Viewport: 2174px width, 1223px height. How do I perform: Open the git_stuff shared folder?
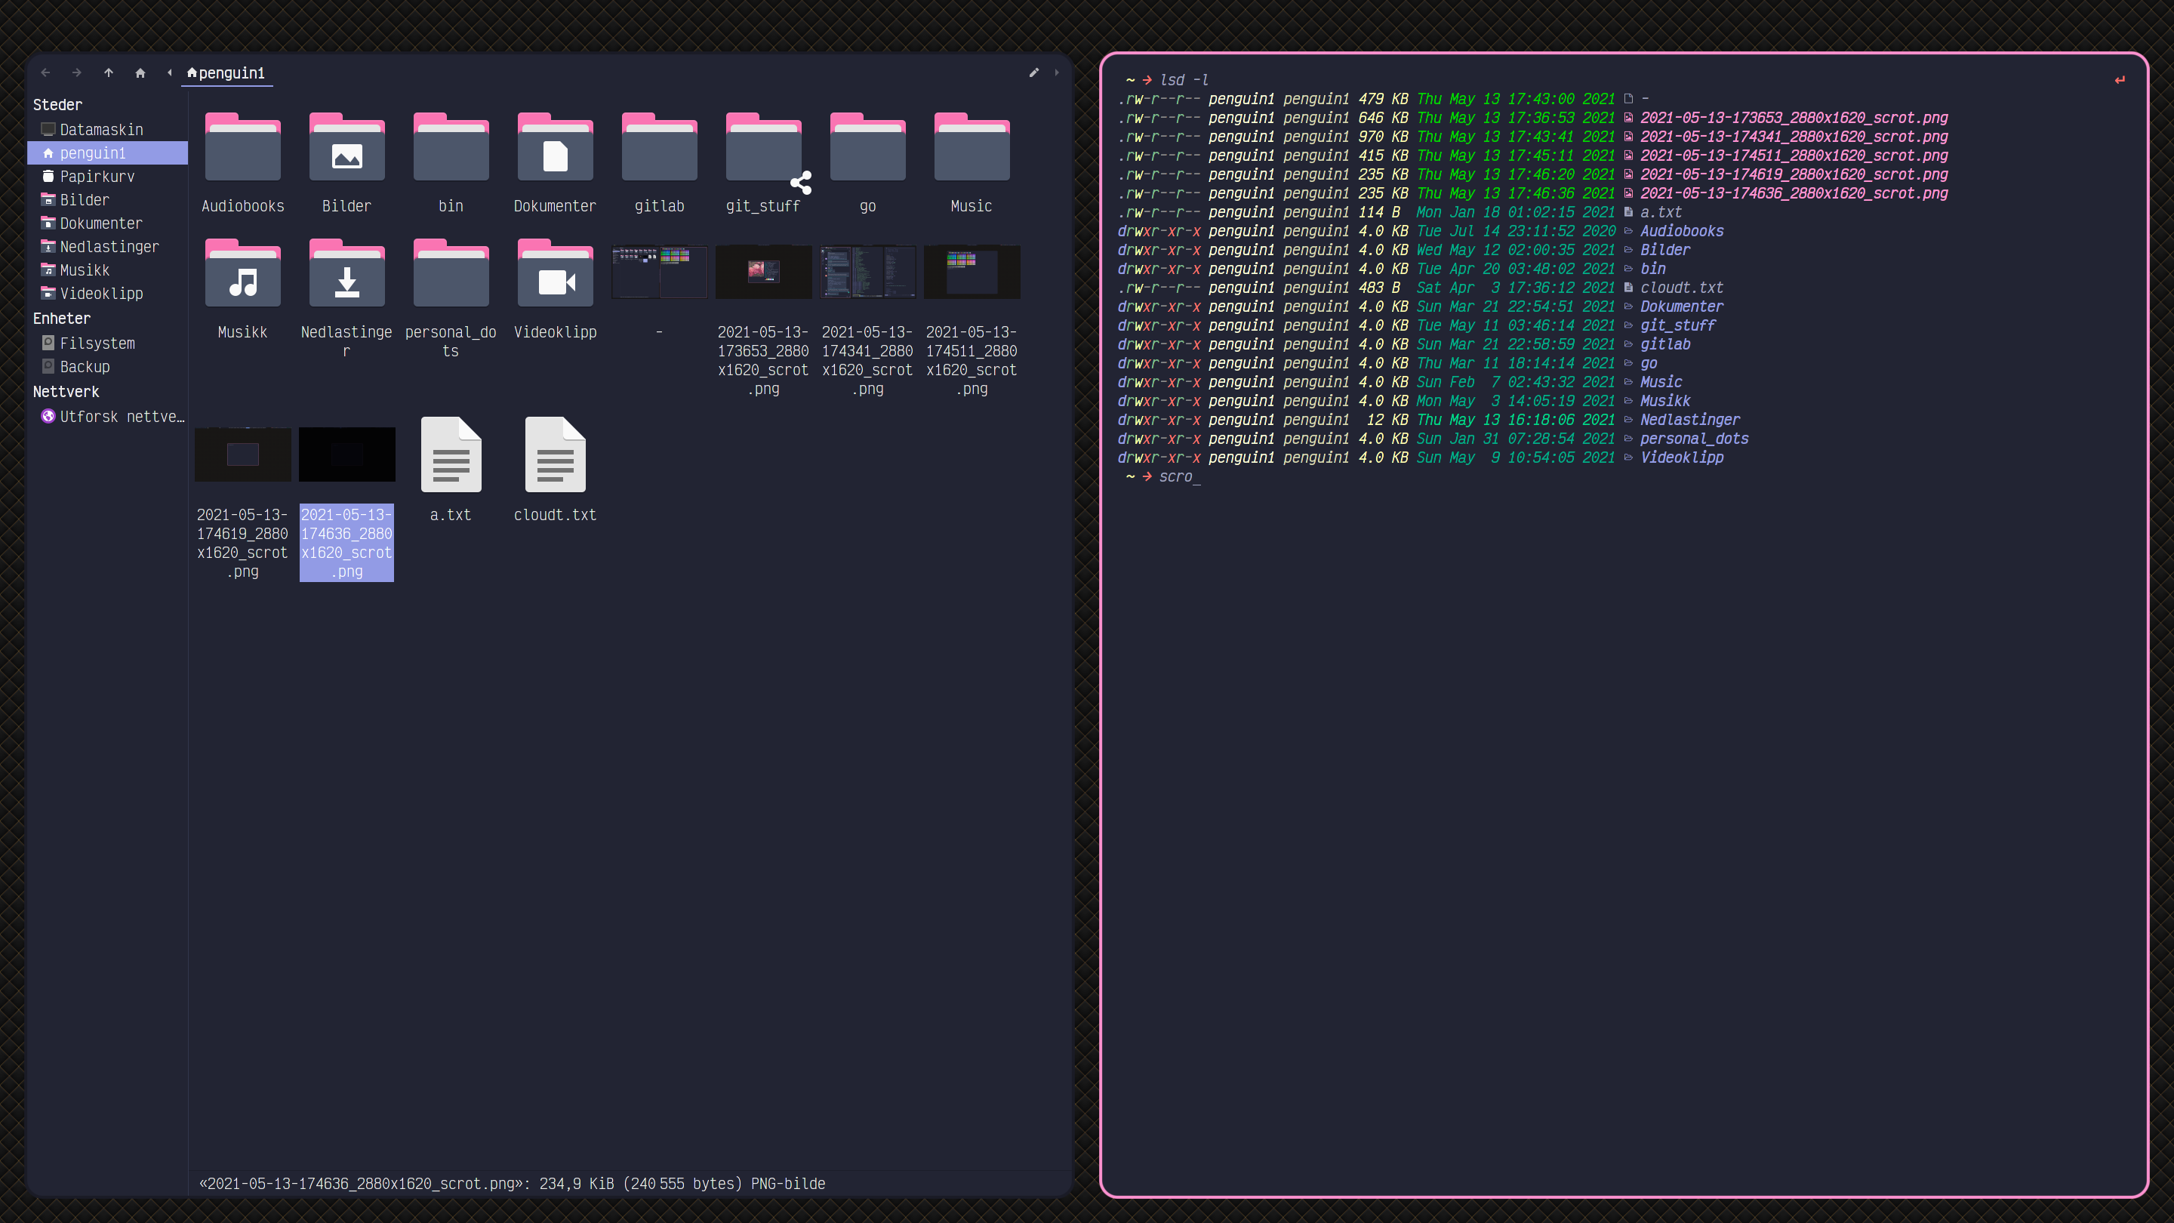[763, 149]
